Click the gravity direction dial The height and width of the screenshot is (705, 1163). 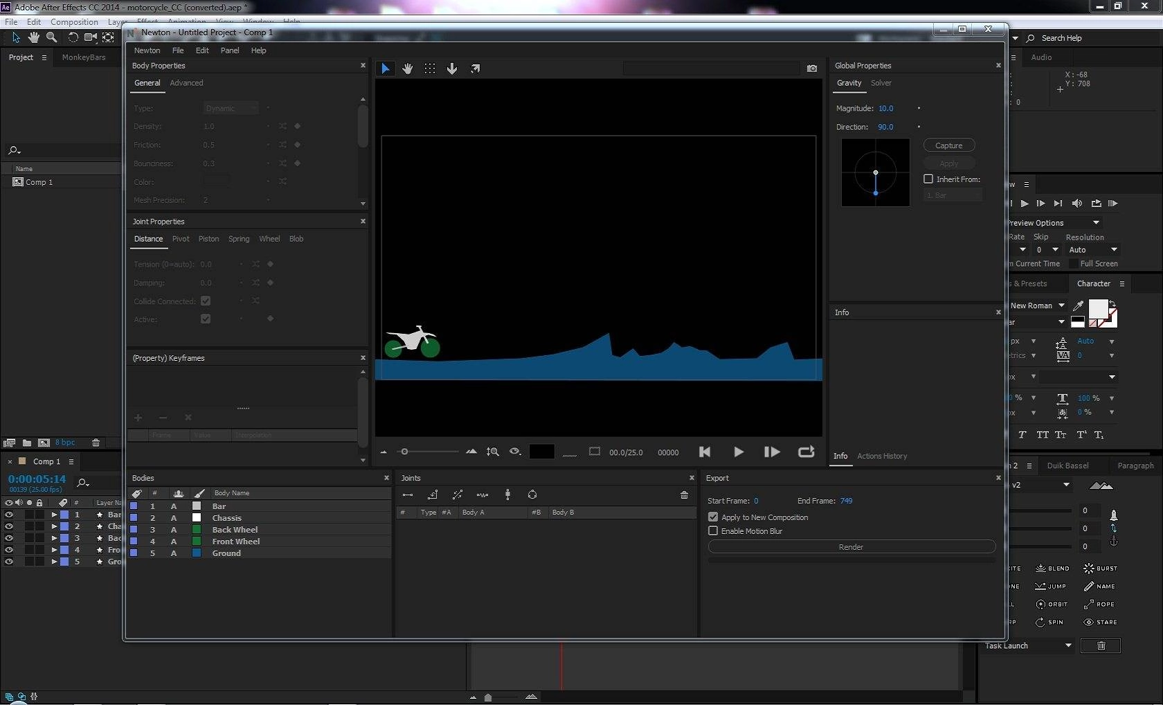tap(875, 172)
